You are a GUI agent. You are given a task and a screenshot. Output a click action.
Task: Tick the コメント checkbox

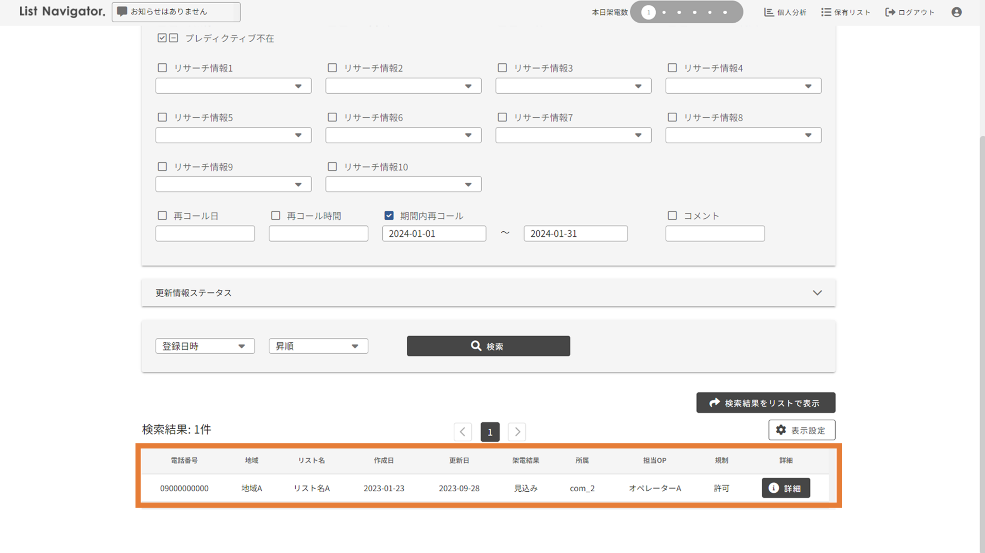pyautogui.click(x=672, y=216)
